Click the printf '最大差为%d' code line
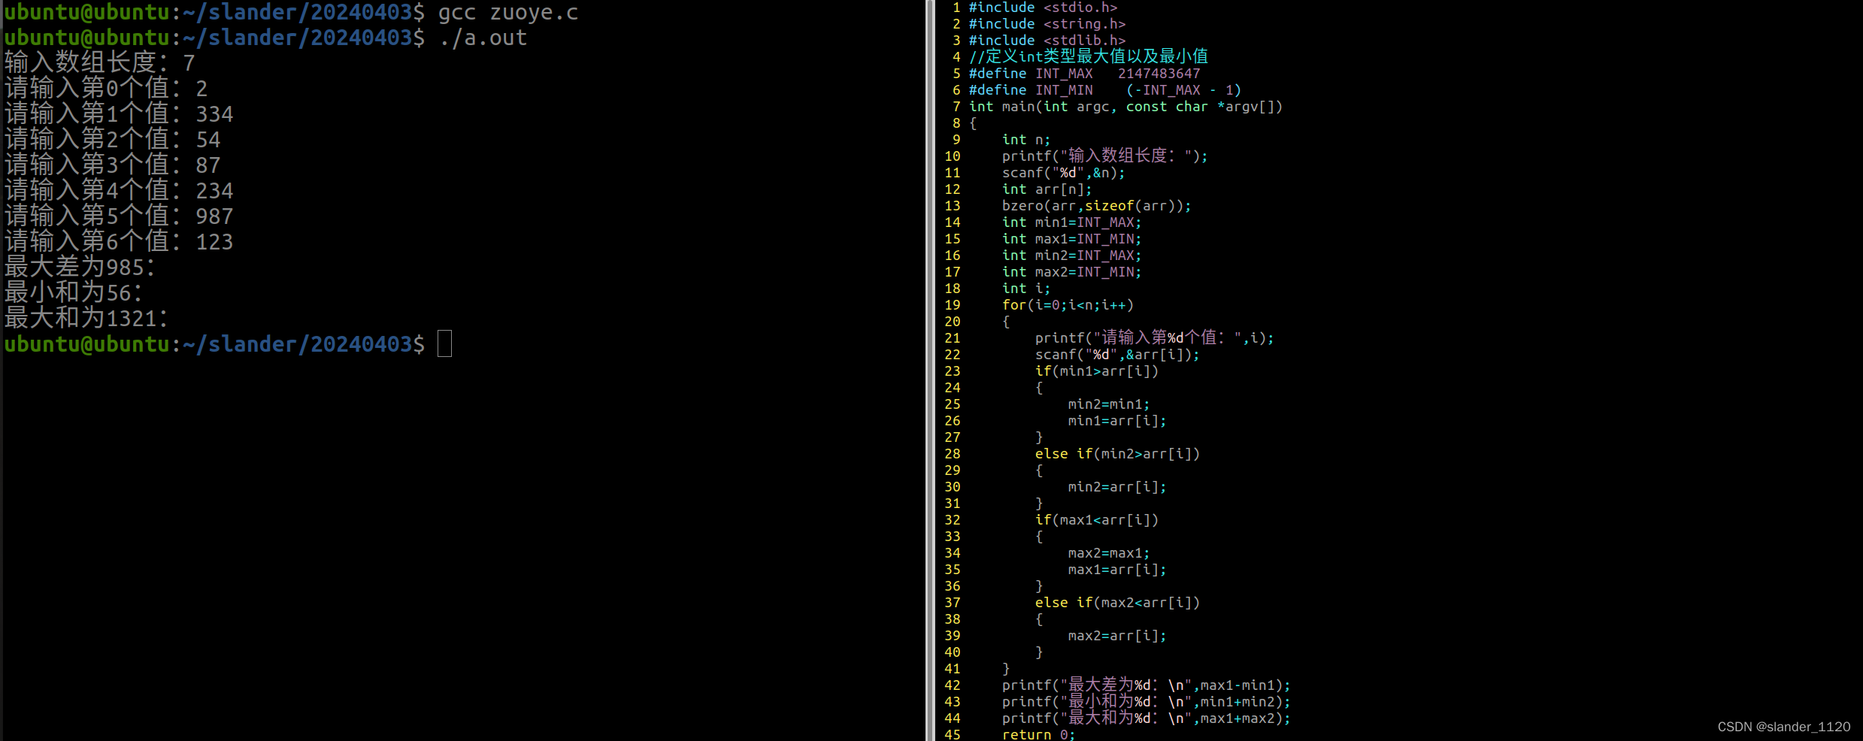The height and width of the screenshot is (741, 1863). click(1146, 685)
